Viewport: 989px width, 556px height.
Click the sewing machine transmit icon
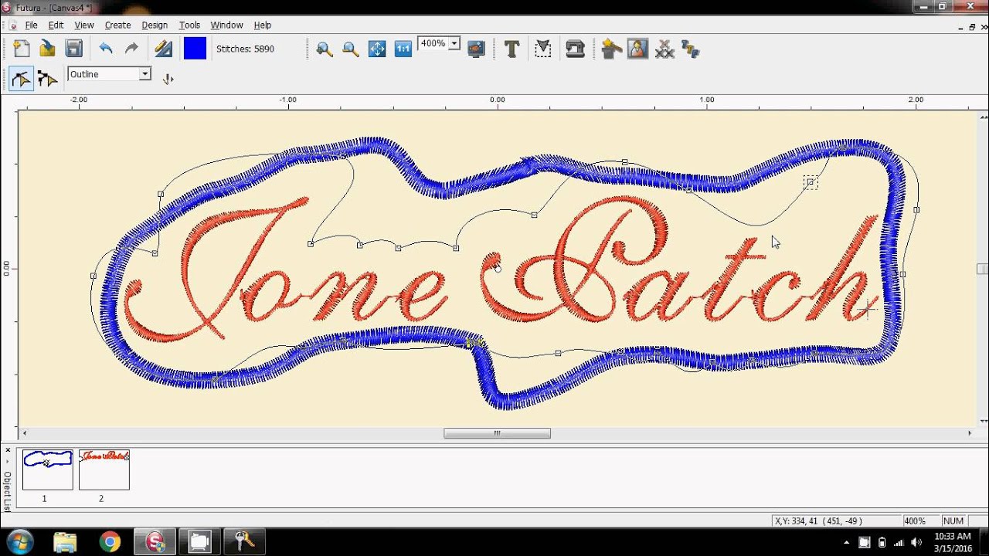tap(575, 49)
